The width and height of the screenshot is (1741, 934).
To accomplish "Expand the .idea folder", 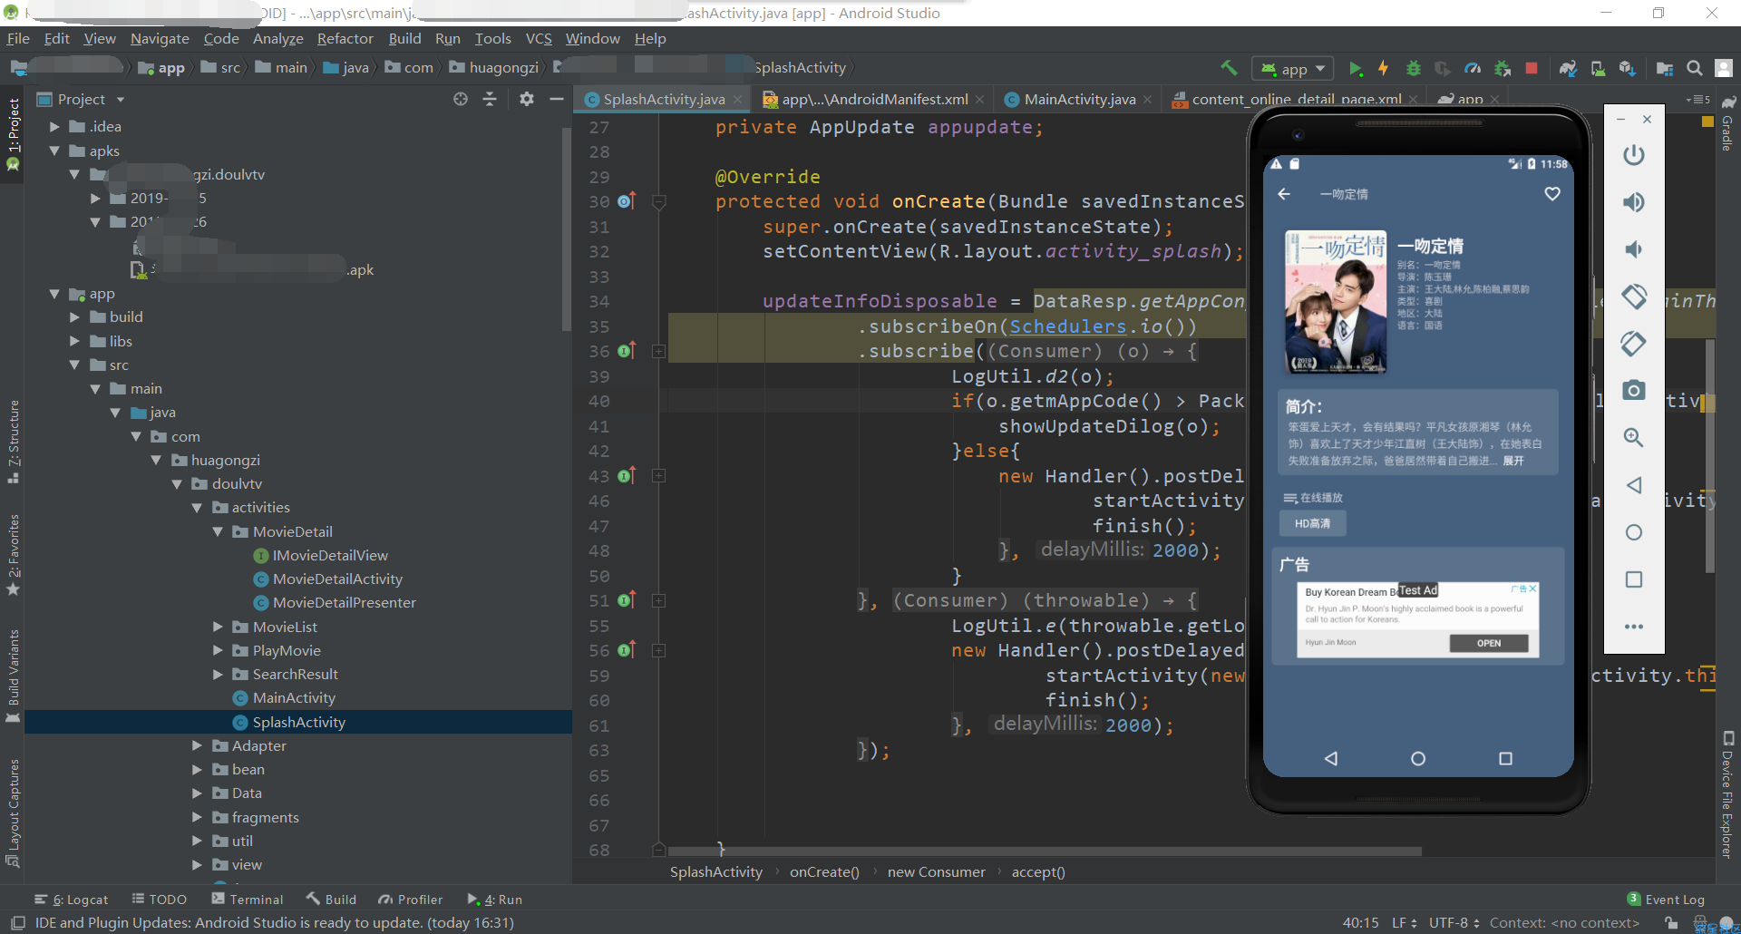I will pyautogui.click(x=54, y=127).
